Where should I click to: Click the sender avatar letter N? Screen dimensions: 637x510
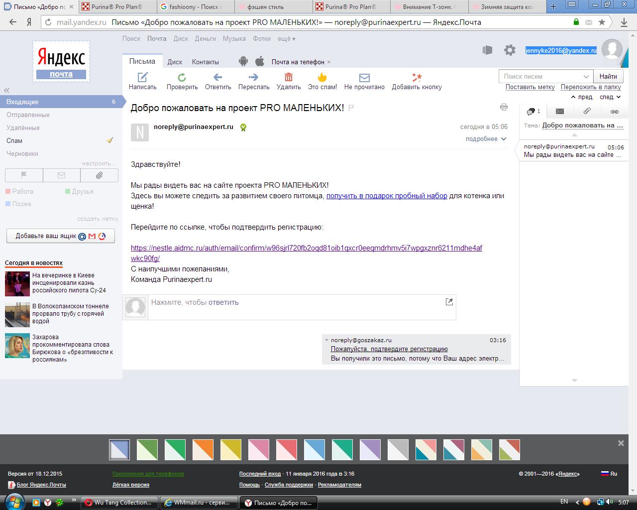pyautogui.click(x=140, y=132)
